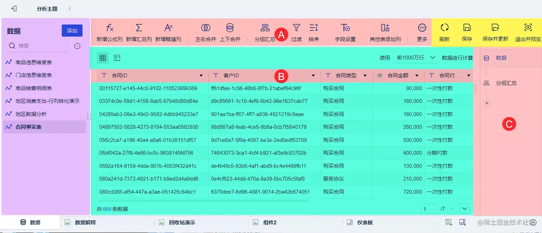Switch to grid table view icon

103,58
